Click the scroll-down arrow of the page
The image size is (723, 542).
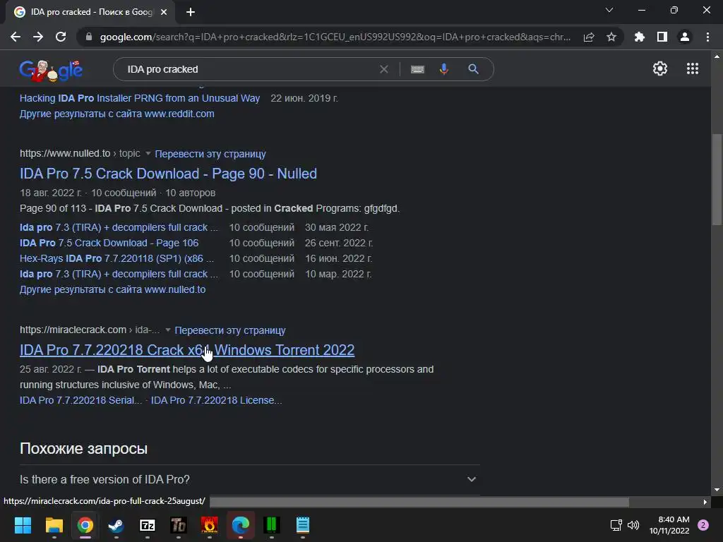click(717, 490)
